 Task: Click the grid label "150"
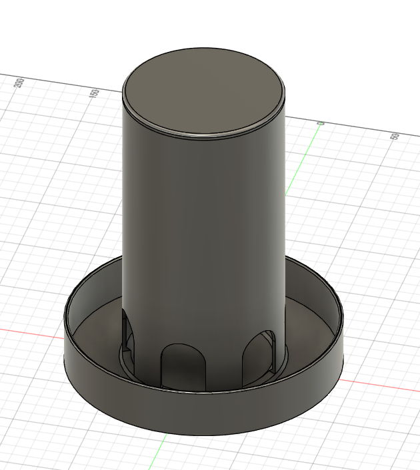coord(94,93)
